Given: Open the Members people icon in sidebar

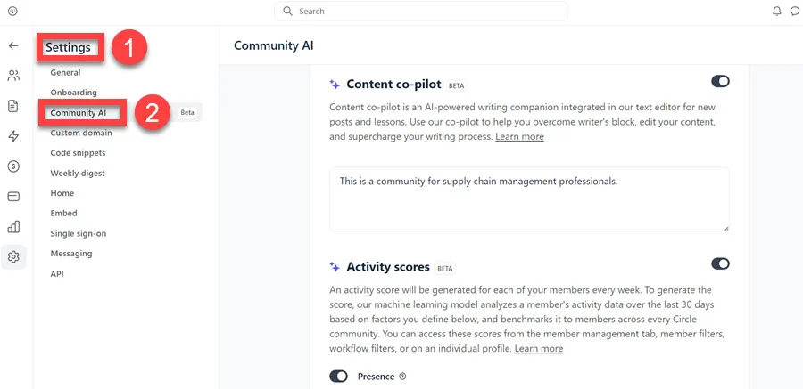Looking at the screenshot, I should (x=13, y=76).
